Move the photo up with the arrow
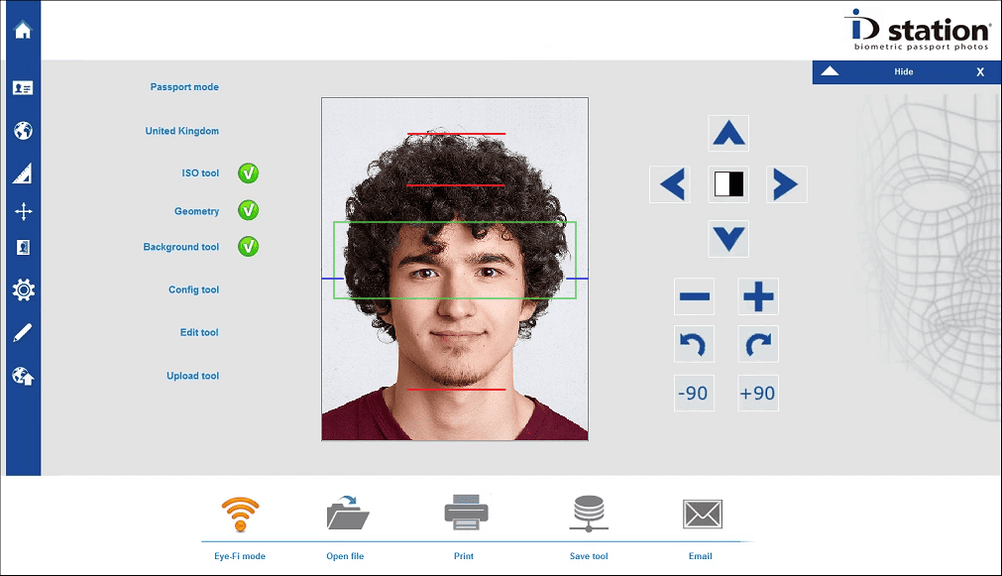This screenshot has height=576, width=1002. click(x=728, y=133)
